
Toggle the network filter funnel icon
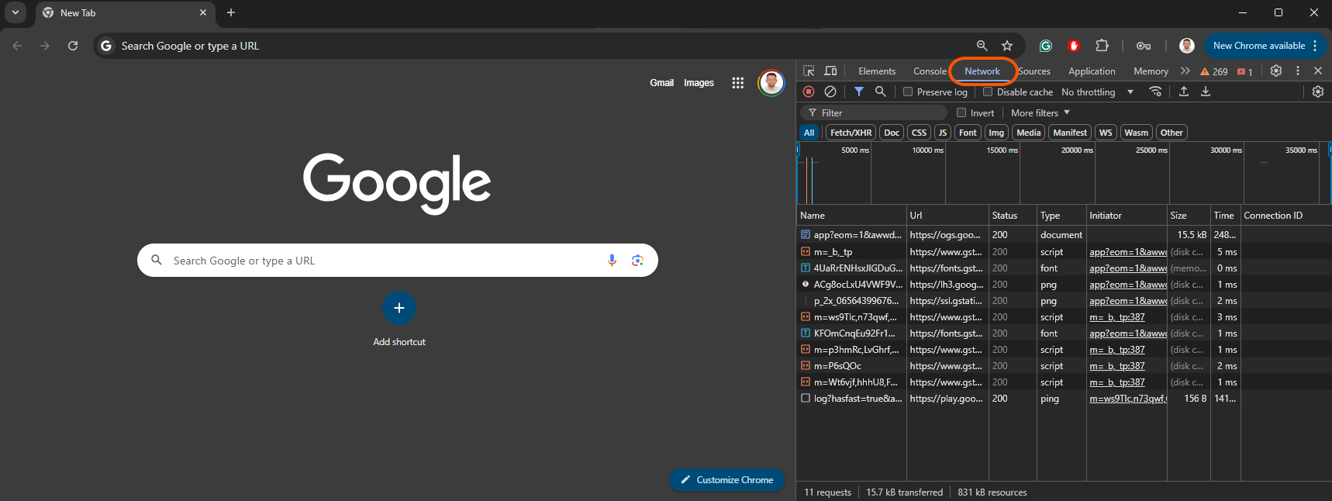pyautogui.click(x=859, y=92)
